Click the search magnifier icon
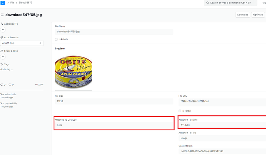This screenshot has height=155, width=266. (207, 3)
